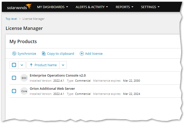Click the Mar 22, 2030 expiry date
Image resolution: width=185 pixels, height=124 pixels.
tap(132, 81)
